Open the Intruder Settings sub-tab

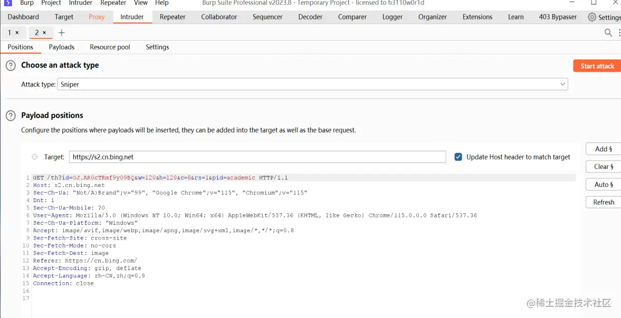coord(157,47)
